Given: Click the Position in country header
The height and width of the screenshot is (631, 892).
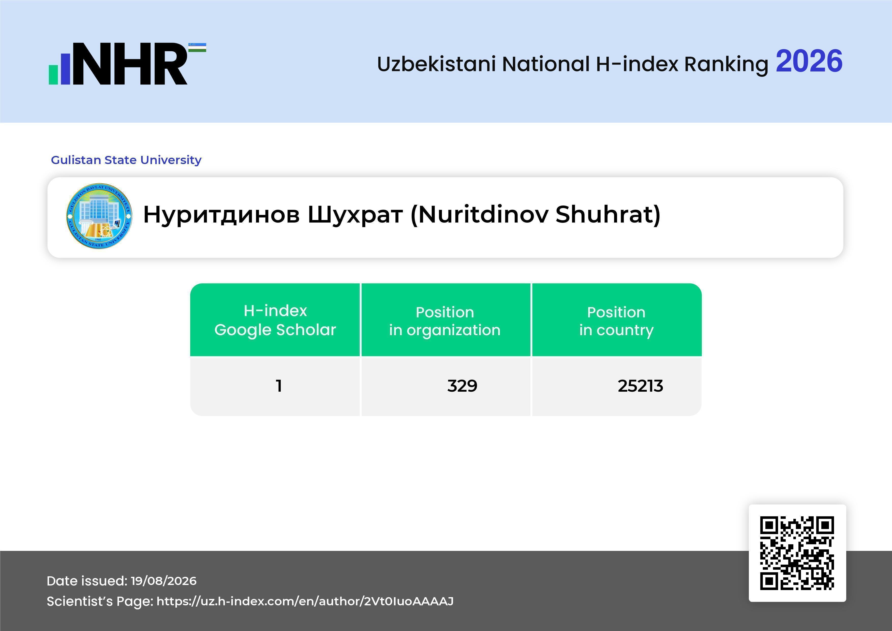Looking at the screenshot, I should click(617, 320).
